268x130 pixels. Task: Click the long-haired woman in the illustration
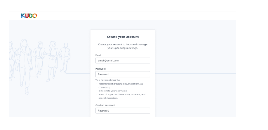pos(24,67)
